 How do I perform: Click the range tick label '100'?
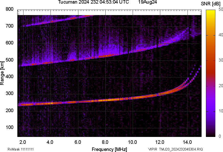[9, 127]
